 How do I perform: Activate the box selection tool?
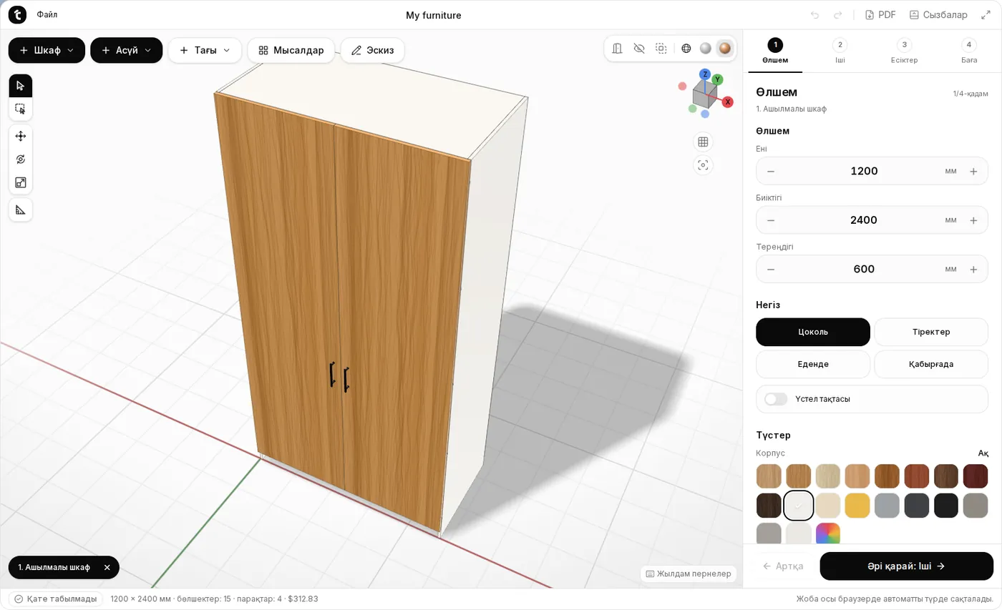pyautogui.click(x=20, y=109)
